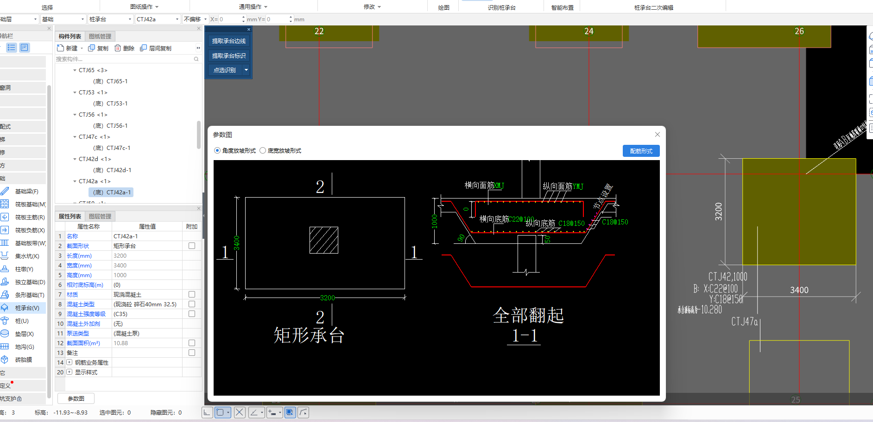The image size is (873, 422).
Task: Select the 底宽放坡形式 radio button
Action: 263,151
